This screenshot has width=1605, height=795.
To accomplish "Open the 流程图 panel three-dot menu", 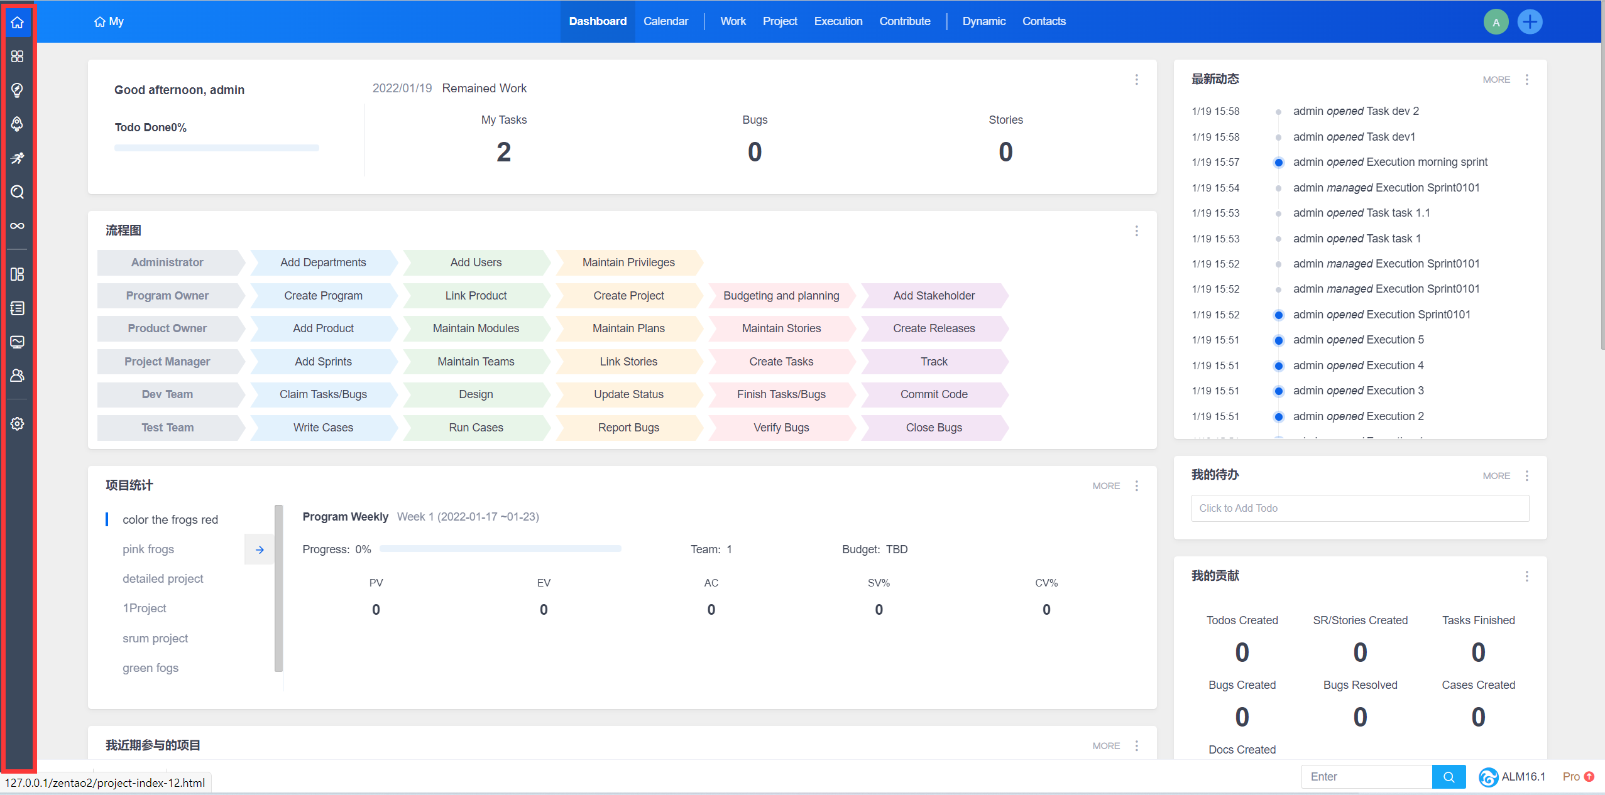I will pos(1136,231).
